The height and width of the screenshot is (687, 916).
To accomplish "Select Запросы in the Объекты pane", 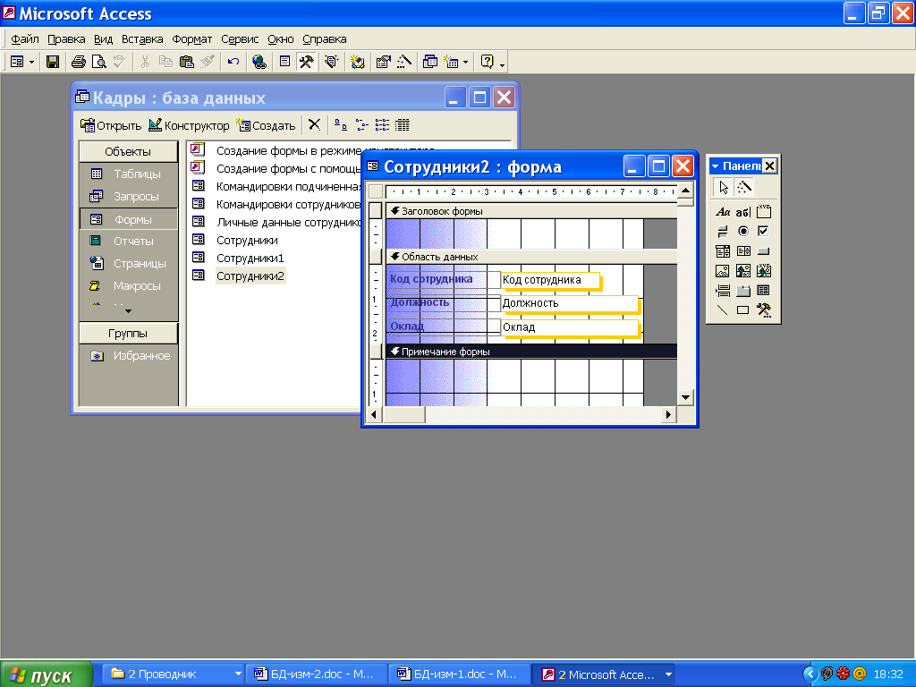I will (x=129, y=196).
